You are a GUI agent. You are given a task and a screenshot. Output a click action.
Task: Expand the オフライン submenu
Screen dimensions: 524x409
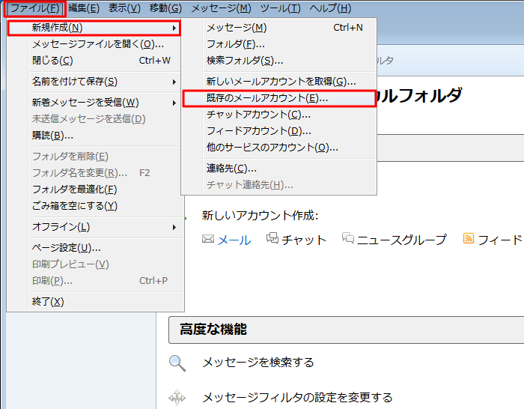[174, 227]
